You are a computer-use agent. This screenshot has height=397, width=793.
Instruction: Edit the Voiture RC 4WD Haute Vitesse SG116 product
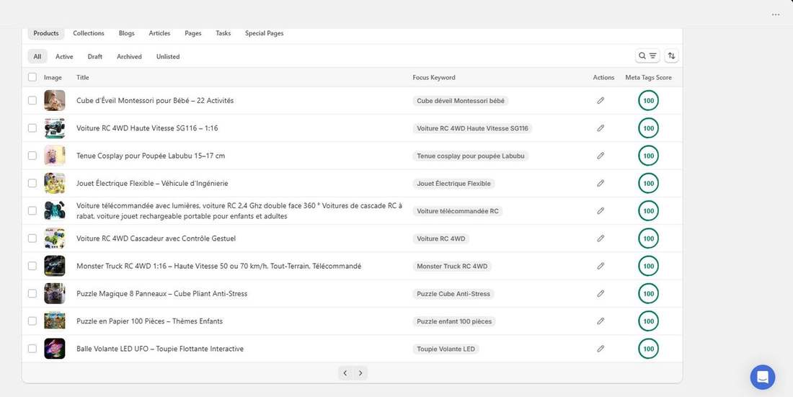coord(601,128)
